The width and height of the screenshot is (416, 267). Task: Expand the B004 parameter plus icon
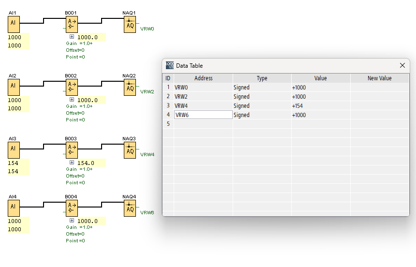click(x=72, y=221)
